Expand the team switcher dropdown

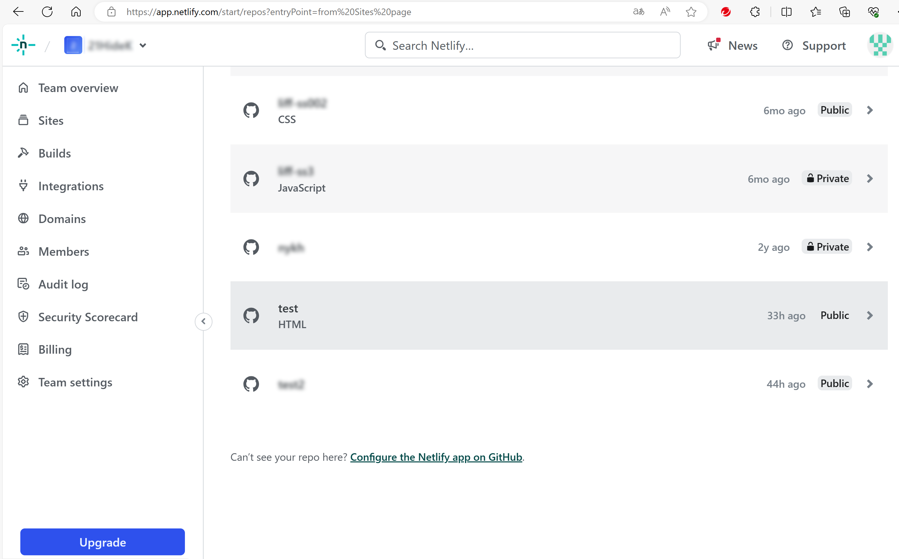click(144, 45)
